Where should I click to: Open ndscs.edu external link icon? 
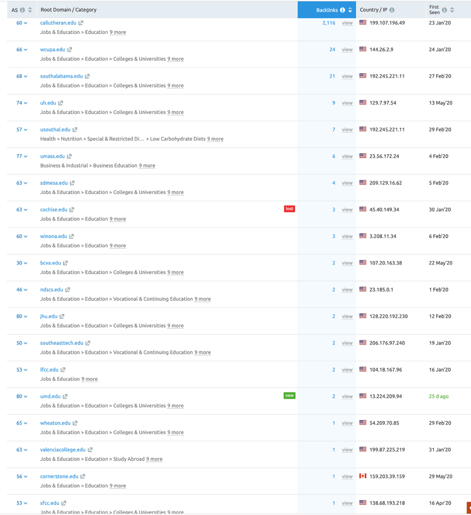(68, 290)
